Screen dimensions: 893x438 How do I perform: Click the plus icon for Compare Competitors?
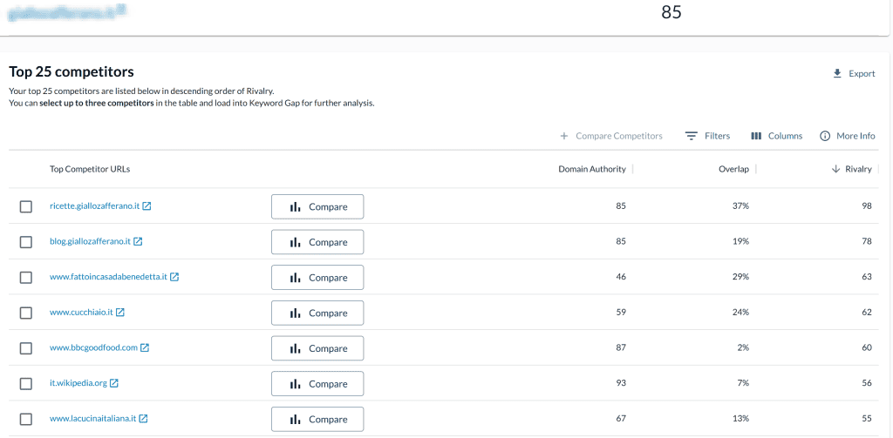pyautogui.click(x=564, y=136)
